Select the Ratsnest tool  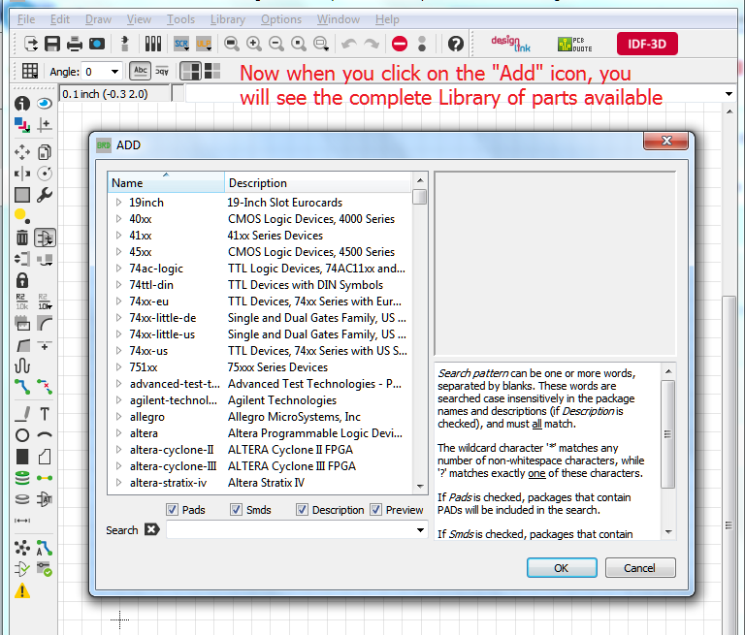[x=22, y=548]
